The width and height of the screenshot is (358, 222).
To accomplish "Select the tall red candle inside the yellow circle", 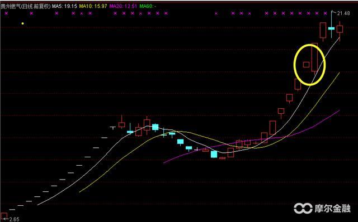I will 314,57.
